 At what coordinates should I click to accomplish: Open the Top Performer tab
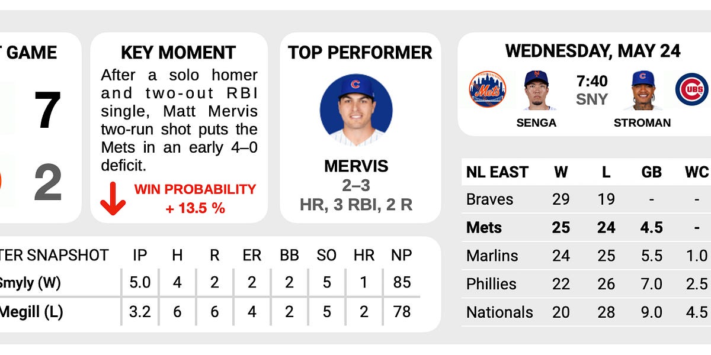[x=359, y=53]
